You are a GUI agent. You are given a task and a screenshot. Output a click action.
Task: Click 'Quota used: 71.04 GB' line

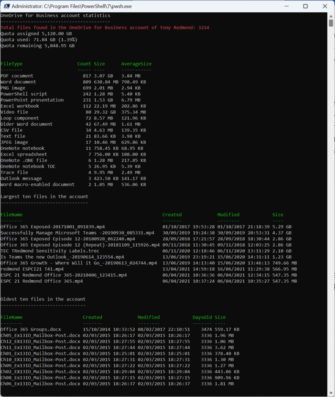[39, 40]
